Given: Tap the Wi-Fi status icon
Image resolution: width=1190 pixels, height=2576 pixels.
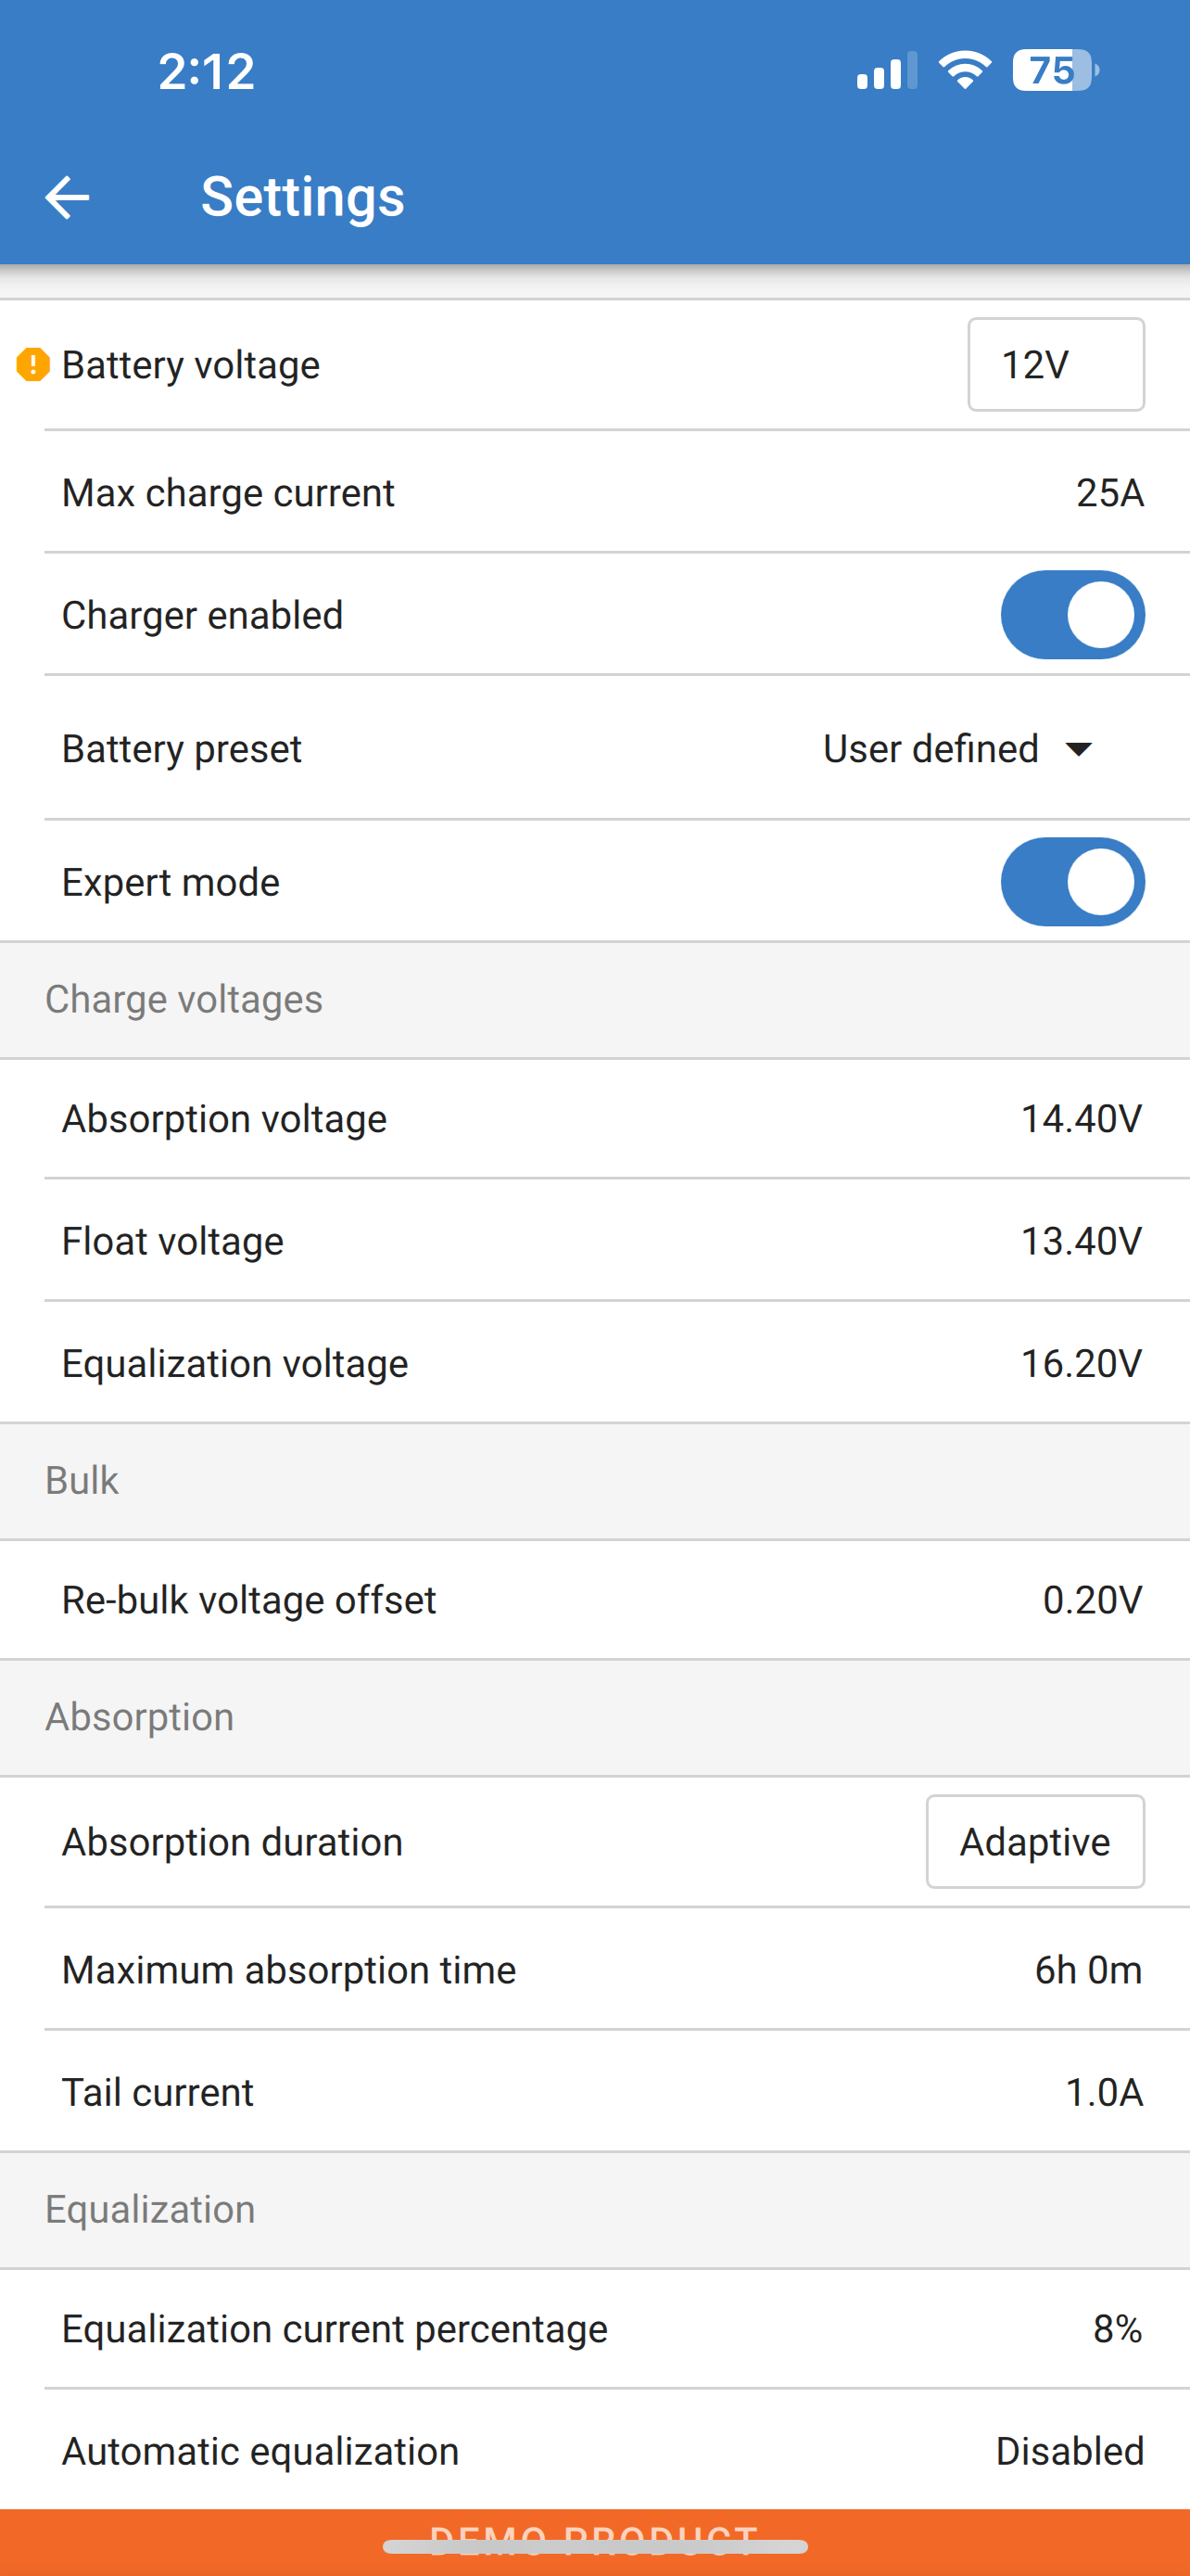Looking at the screenshot, I should [x=964, y=70].
